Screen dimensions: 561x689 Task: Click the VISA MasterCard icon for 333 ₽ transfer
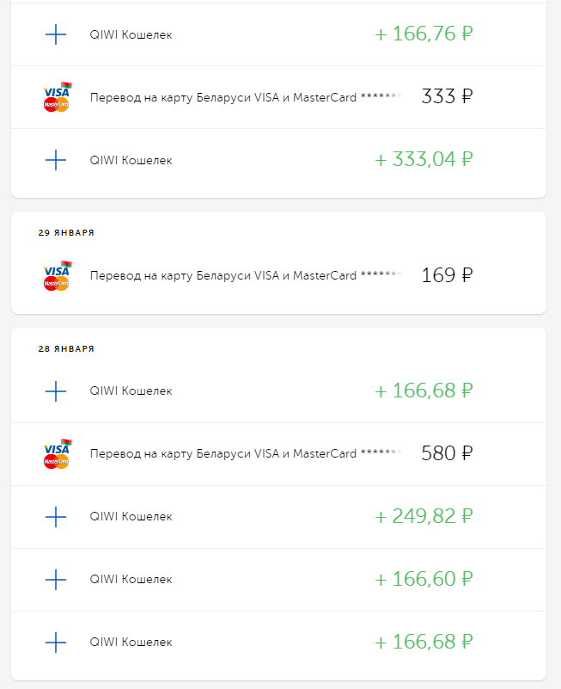57,97
